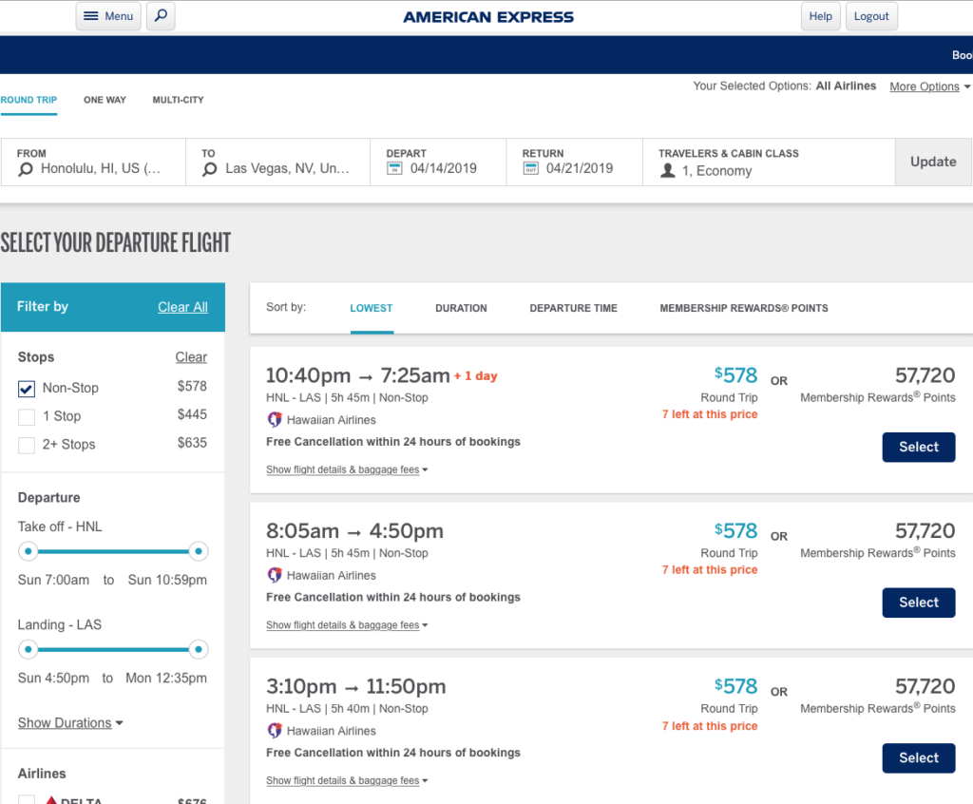Show flight details for 10:40pm flight
Screen dimensions: 973x804
(x=347, y=470)
